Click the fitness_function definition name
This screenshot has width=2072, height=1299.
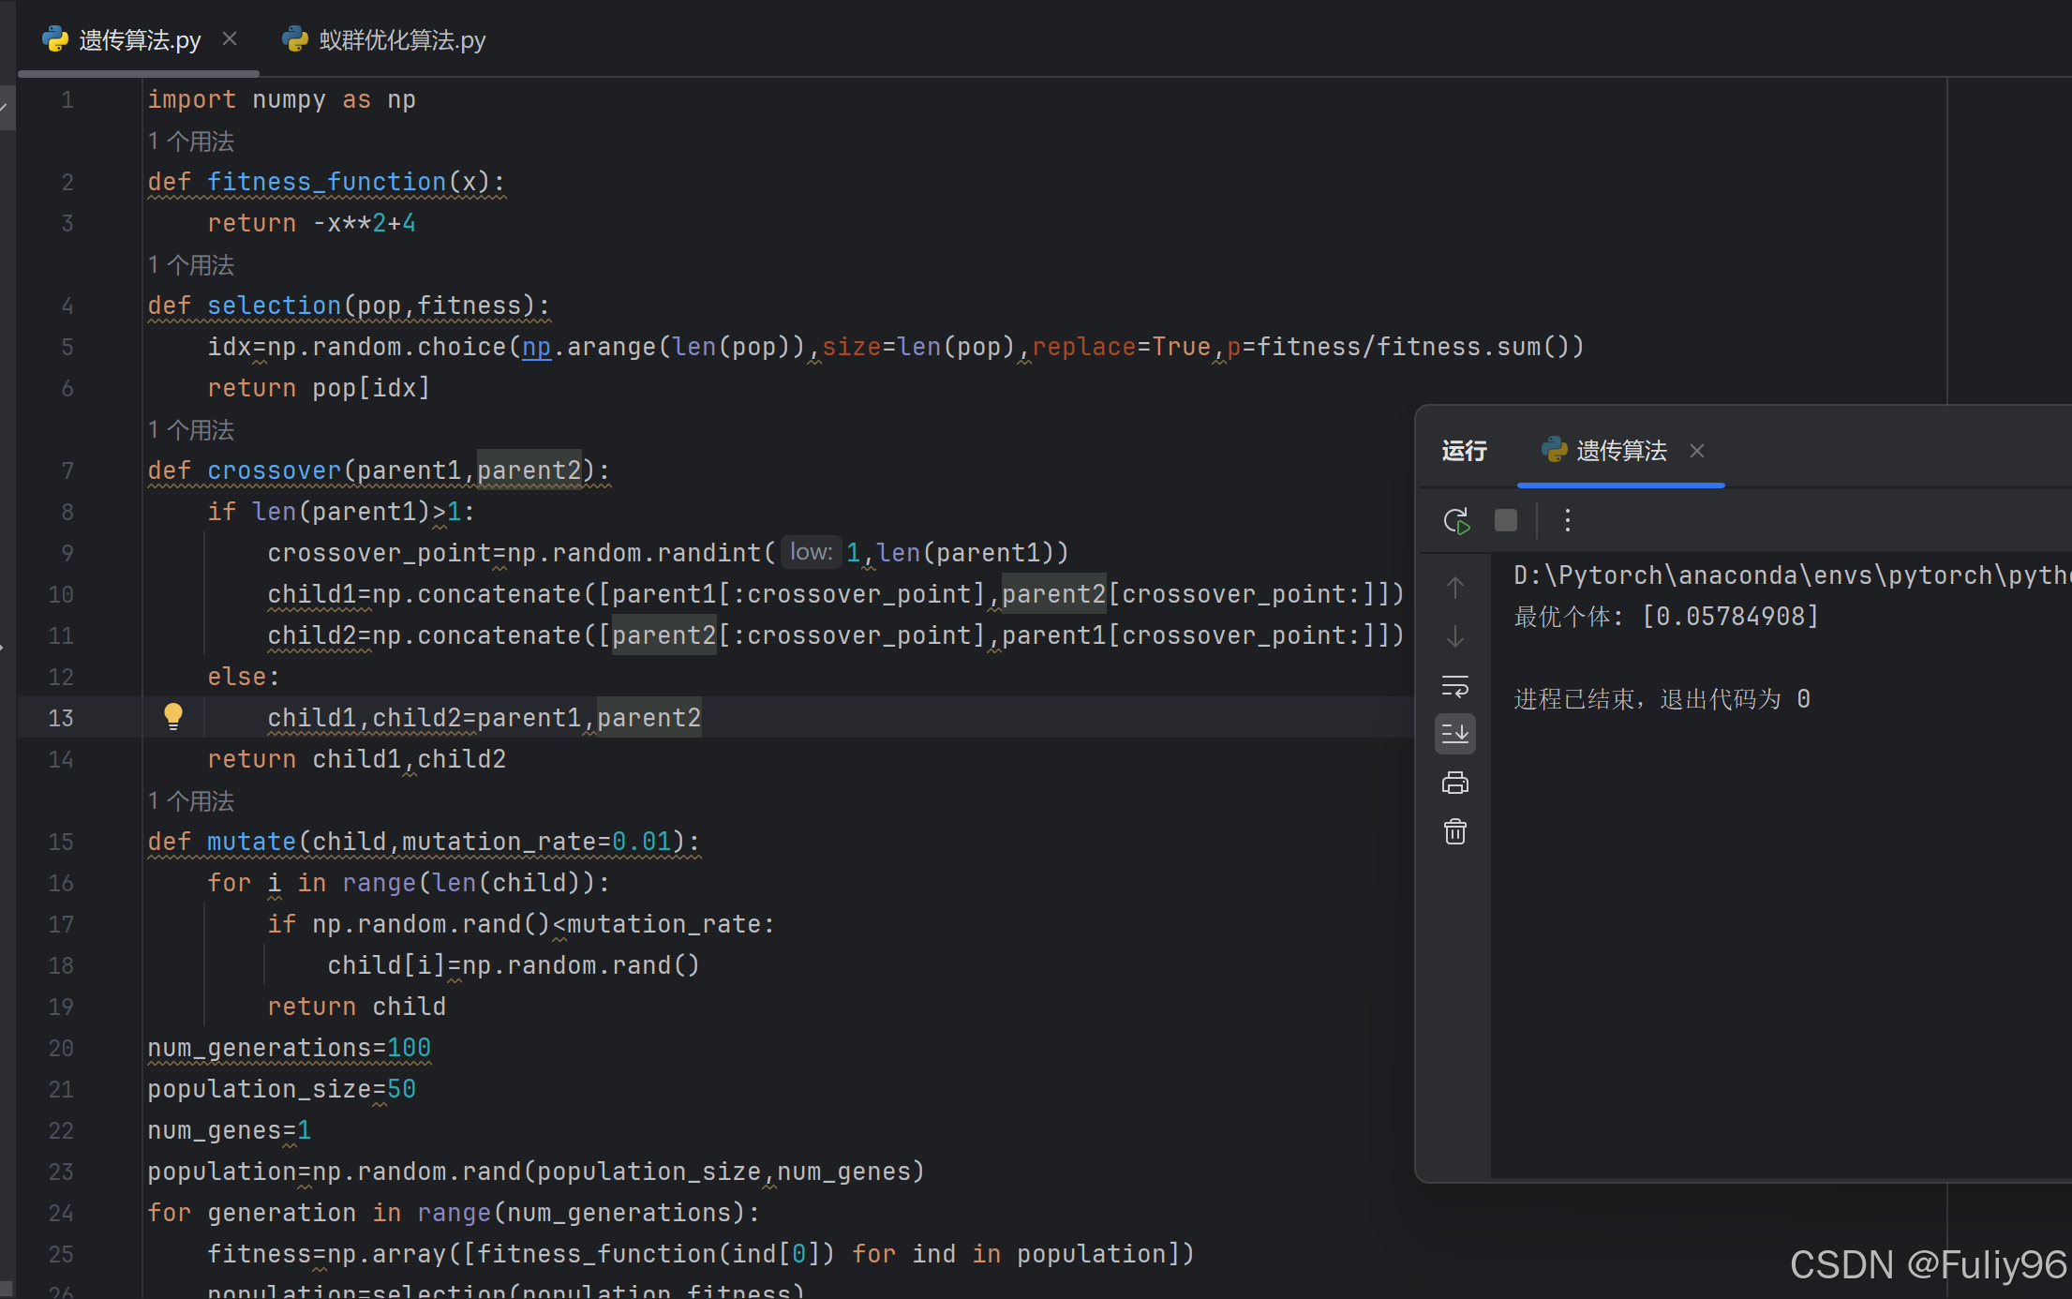[x=326, y=182]
